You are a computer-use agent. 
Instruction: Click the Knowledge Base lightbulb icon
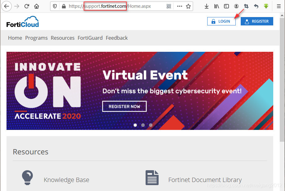click(28, 178)
